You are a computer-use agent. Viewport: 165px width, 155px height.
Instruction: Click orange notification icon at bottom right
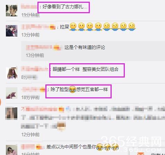coord(141,153)
